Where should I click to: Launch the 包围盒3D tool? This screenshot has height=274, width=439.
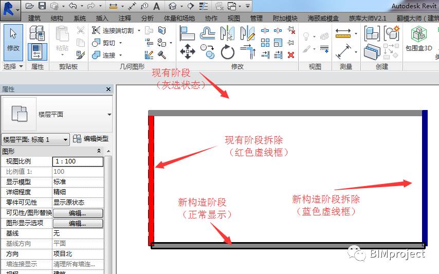(x=419, y=39)
